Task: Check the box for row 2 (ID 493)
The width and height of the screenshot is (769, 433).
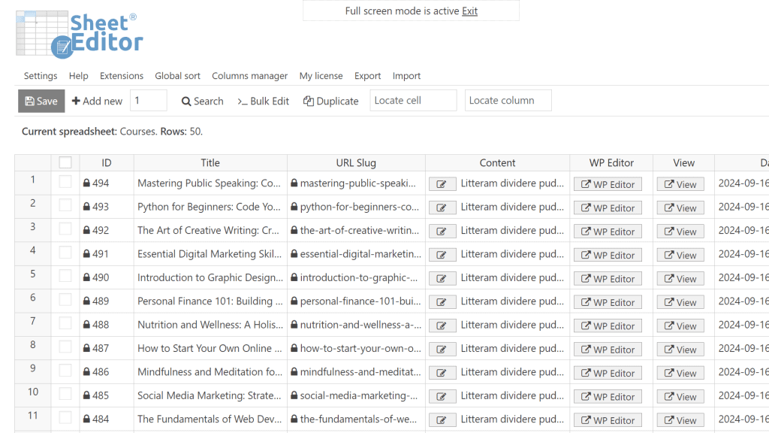Action: [x=65, y=205]
